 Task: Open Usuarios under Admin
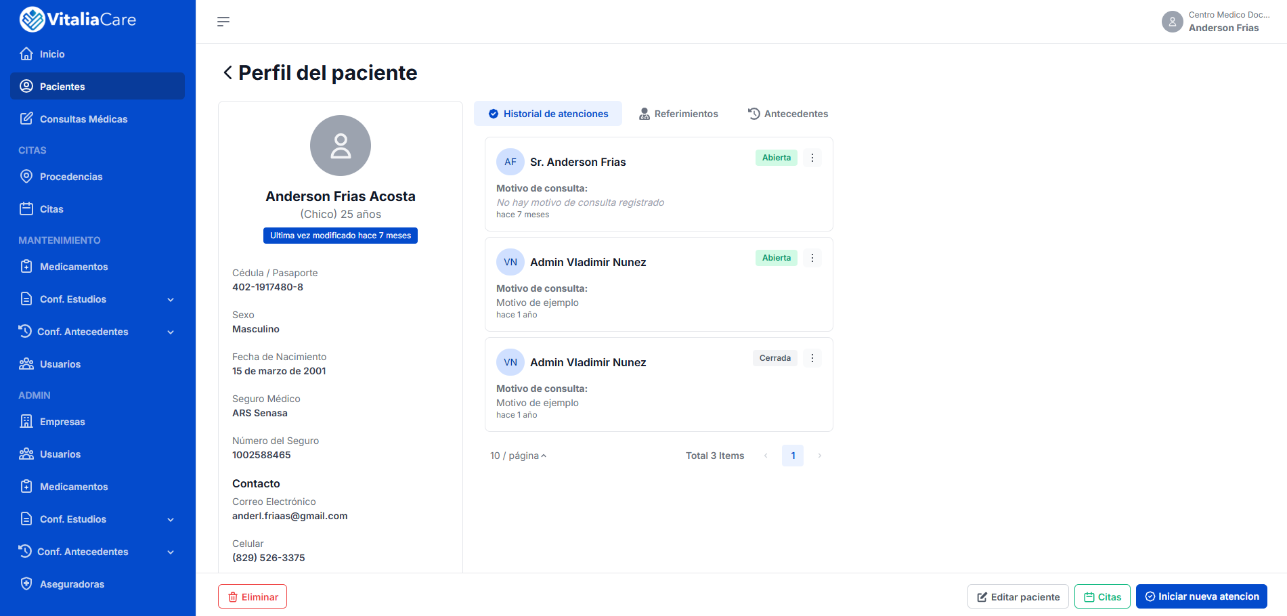(97, 454)
